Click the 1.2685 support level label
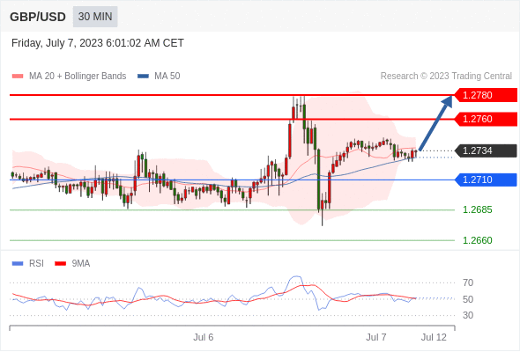The width and height of the screenshot is (520, 352). [x=477, y=210]
